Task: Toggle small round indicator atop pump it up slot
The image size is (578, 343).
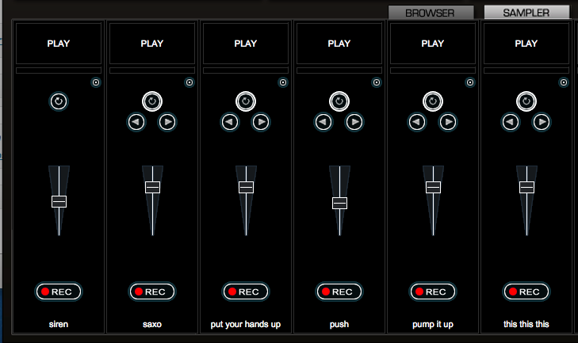Action: tap(470, 82)
